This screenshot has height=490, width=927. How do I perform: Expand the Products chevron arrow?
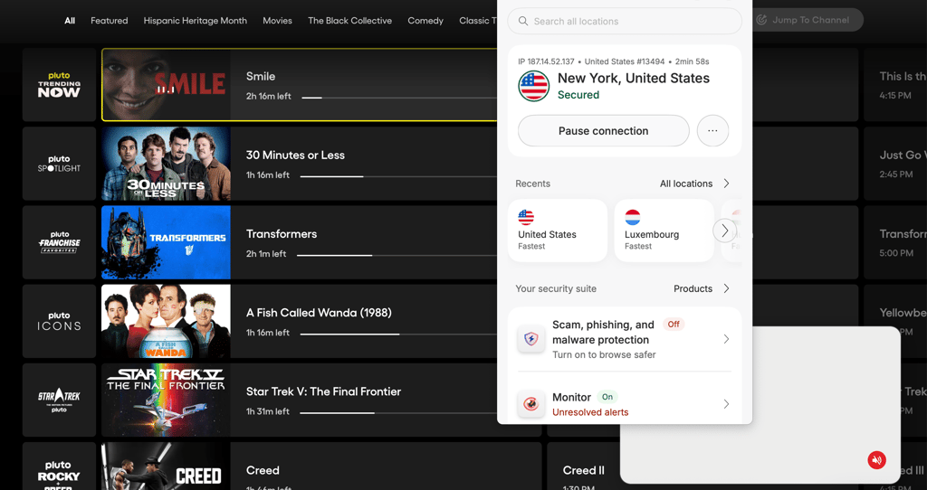pyautogui.click(x=727, y=288)
